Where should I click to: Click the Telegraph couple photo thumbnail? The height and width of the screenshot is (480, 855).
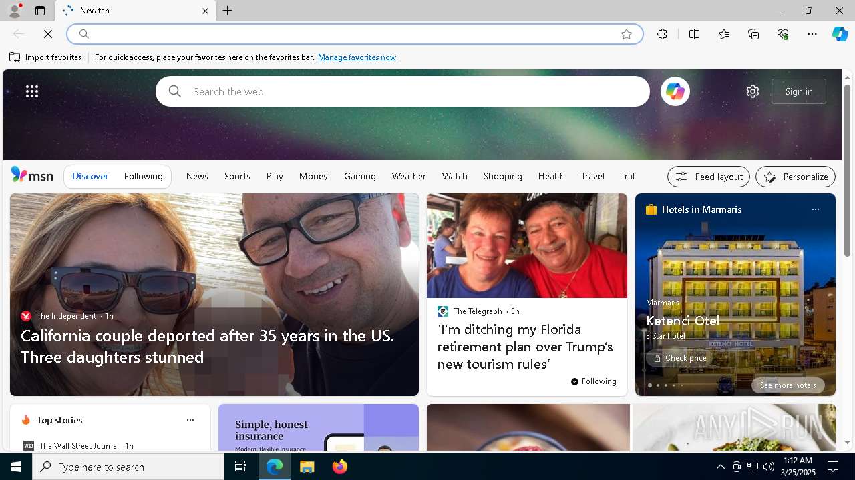pyautogui.click(x=527, y=245)
